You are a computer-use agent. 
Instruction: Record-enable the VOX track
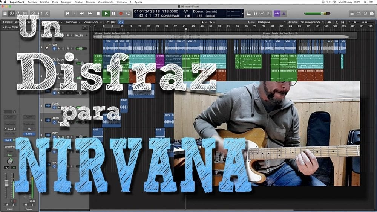68,49
